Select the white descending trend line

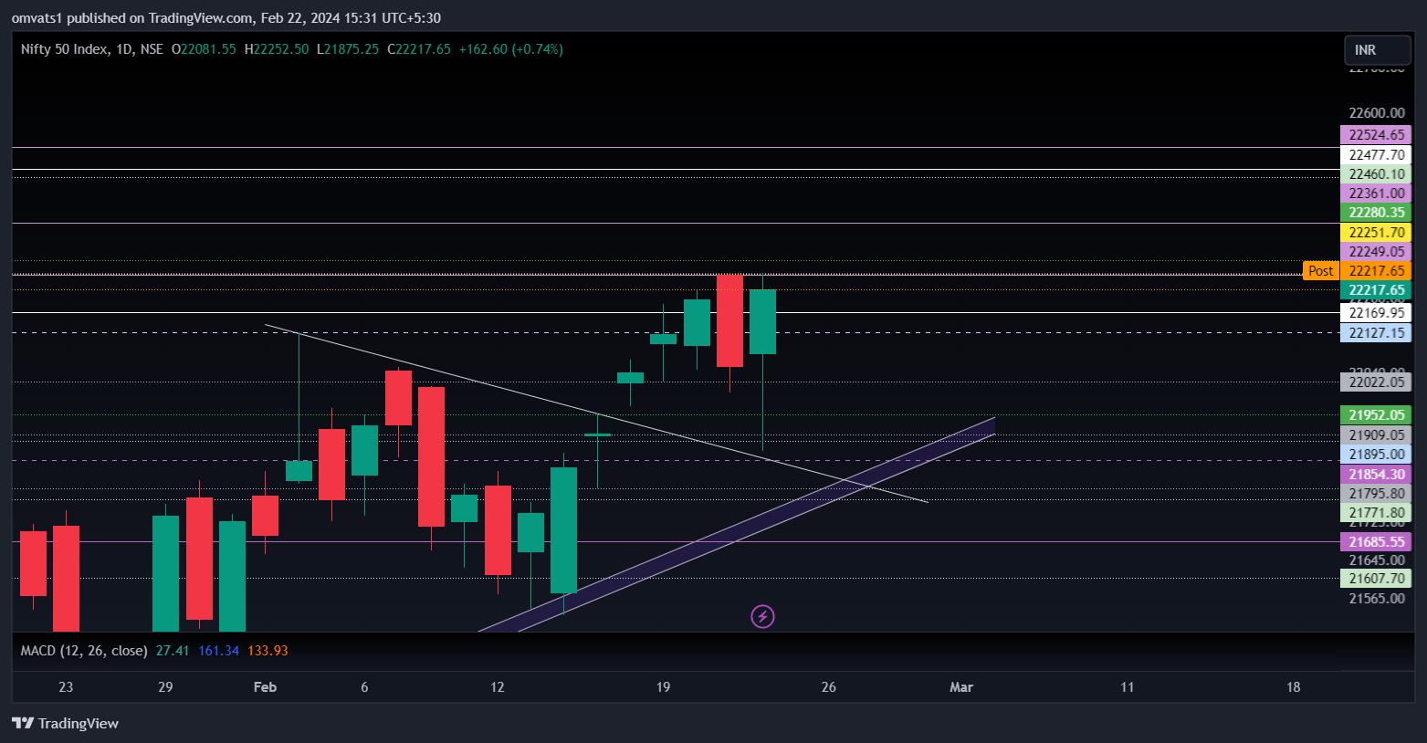pyautogui.click(x=596, y=413)
